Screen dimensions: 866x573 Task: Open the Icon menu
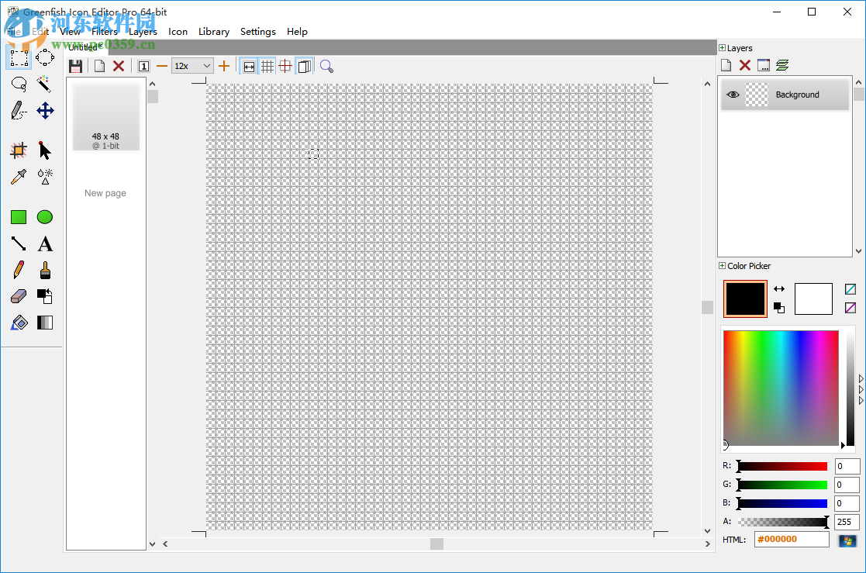click(177, 32)
